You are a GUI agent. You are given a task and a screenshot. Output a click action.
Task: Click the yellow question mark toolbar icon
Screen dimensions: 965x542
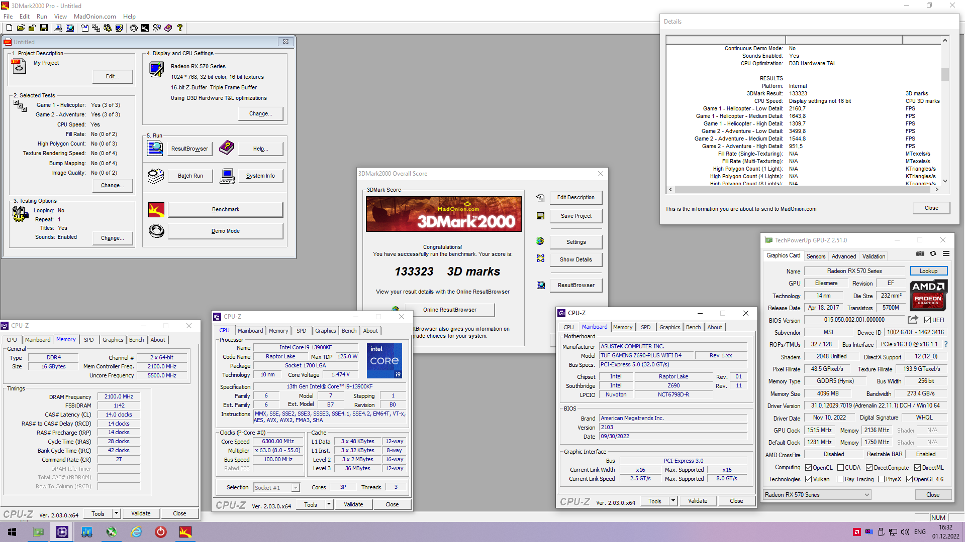(179, 28)
